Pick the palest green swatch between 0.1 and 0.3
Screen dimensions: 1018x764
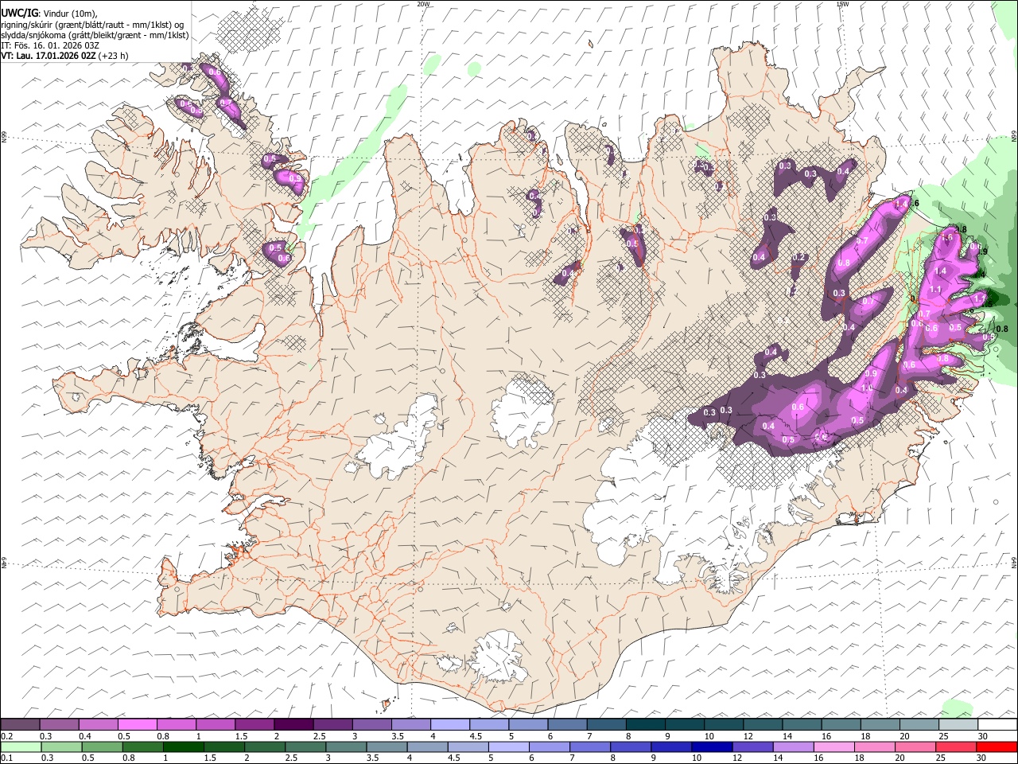click(21, 746)
